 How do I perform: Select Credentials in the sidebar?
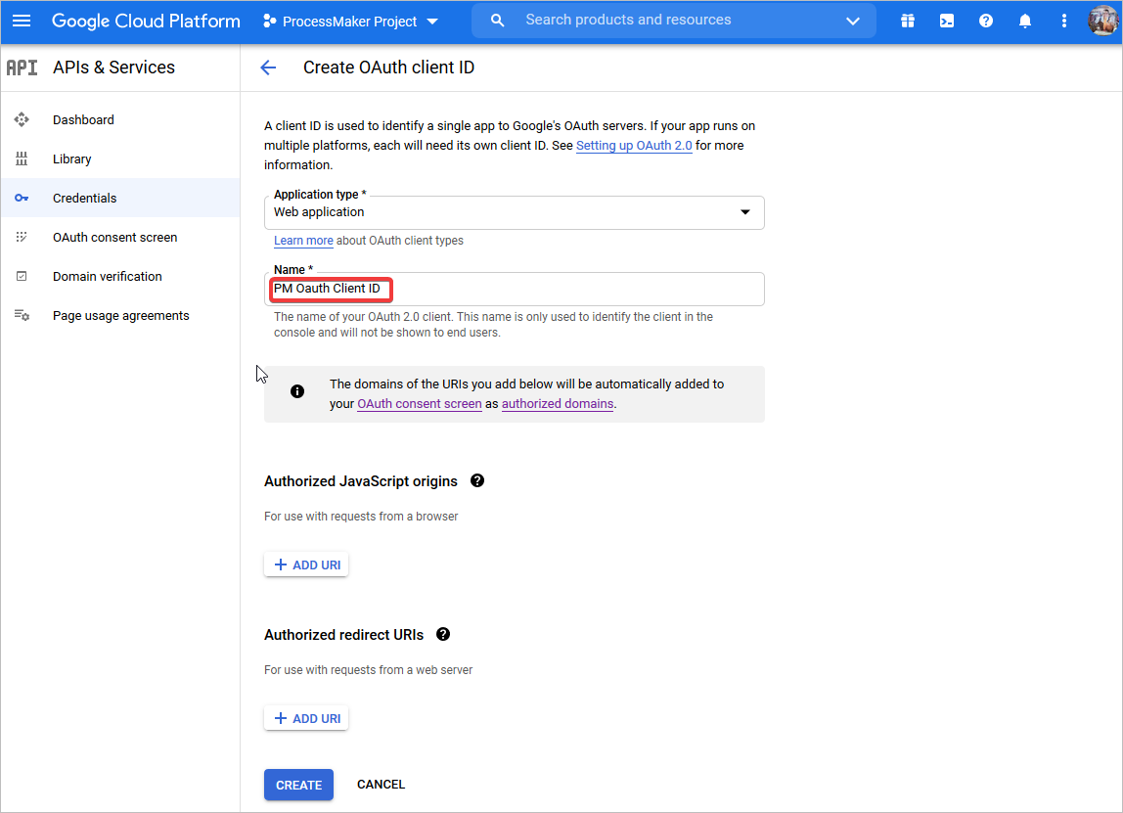click(x=84, y=198)
